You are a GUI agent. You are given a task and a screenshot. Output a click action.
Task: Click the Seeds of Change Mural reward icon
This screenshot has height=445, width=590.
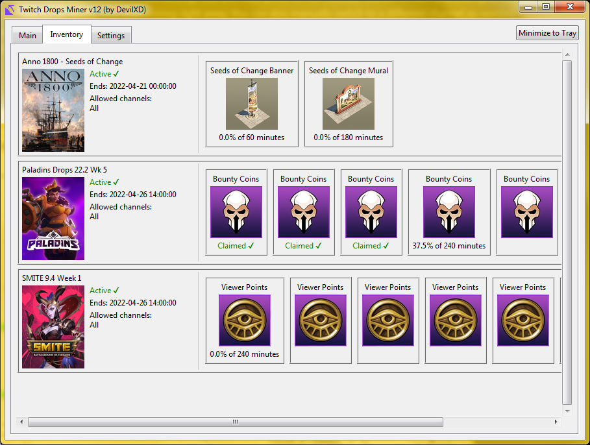point(349,104)
